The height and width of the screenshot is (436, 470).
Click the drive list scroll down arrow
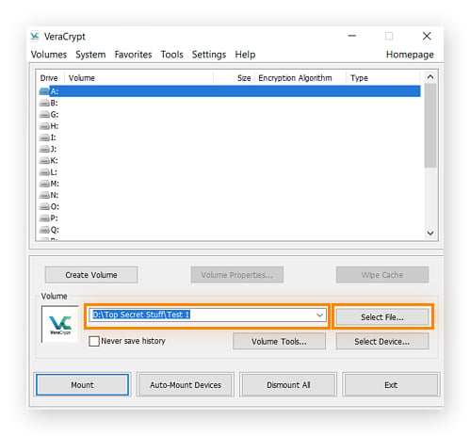tap(430, 233)
